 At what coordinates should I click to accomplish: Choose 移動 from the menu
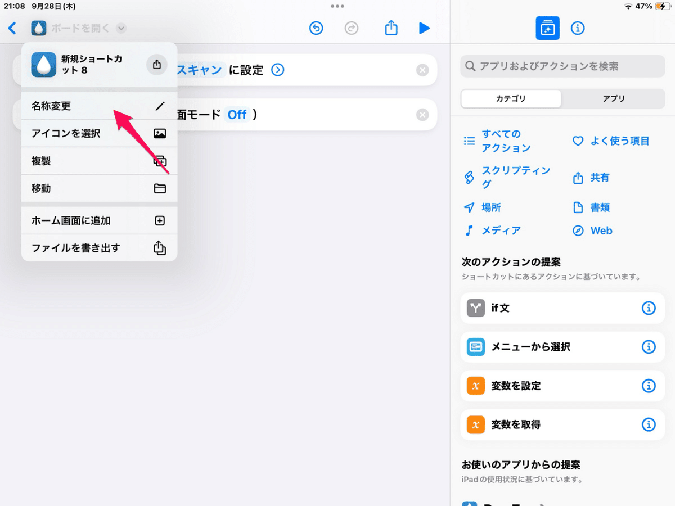click(99, 188)
